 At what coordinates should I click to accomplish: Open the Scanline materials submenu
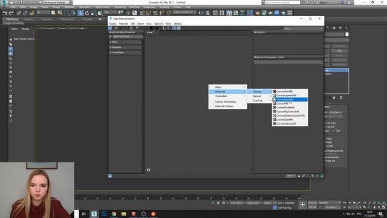coord(259,101)
